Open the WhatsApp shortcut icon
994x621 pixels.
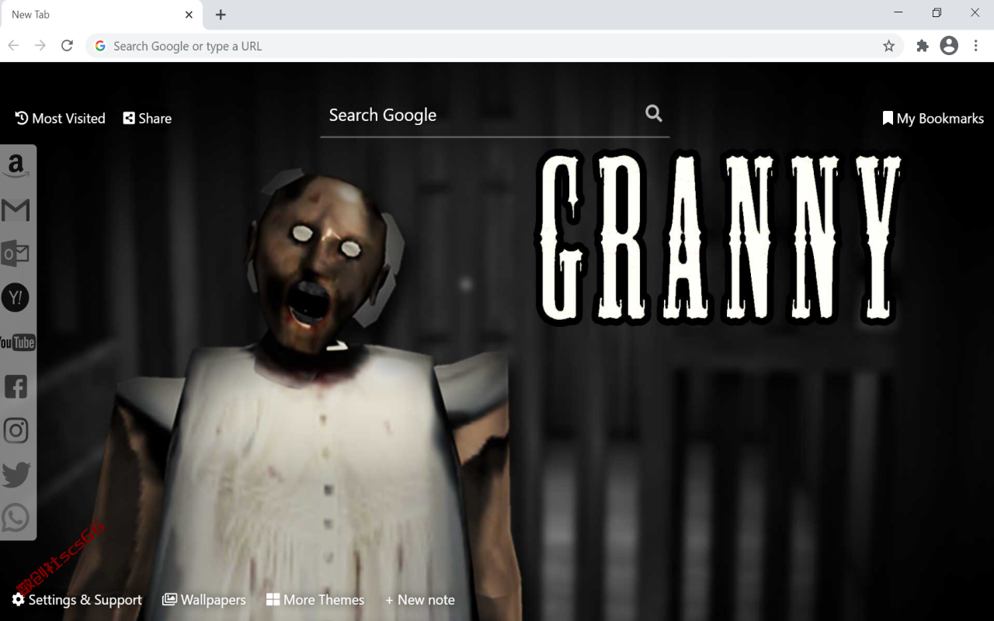pos(16,518)
